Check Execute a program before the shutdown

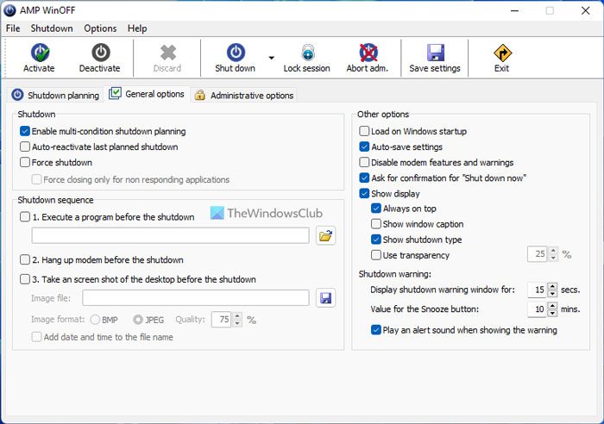tap(25, 217)
